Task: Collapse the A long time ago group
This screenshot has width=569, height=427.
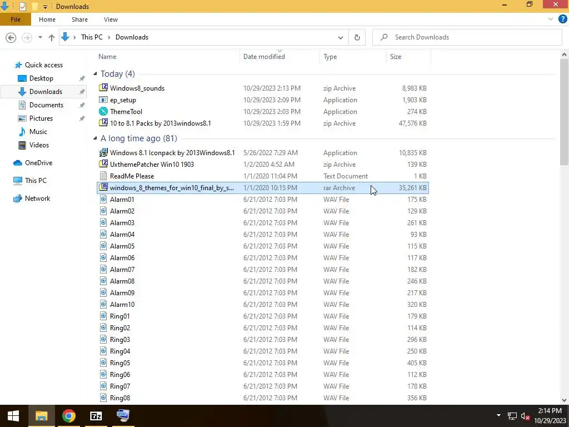Action: tap(95, 138)
